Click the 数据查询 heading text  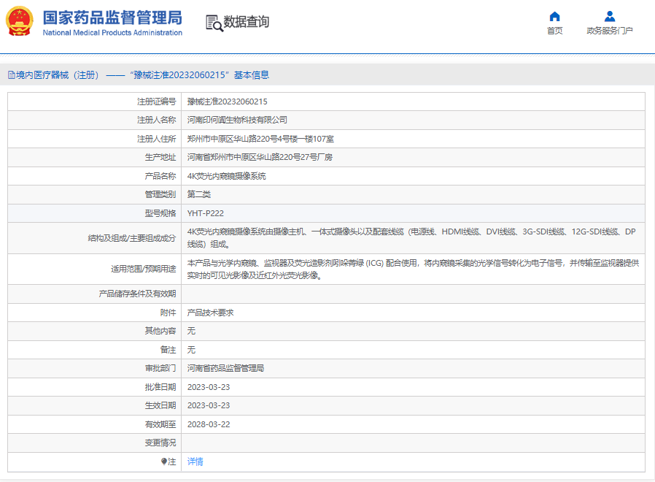(246, 22)
